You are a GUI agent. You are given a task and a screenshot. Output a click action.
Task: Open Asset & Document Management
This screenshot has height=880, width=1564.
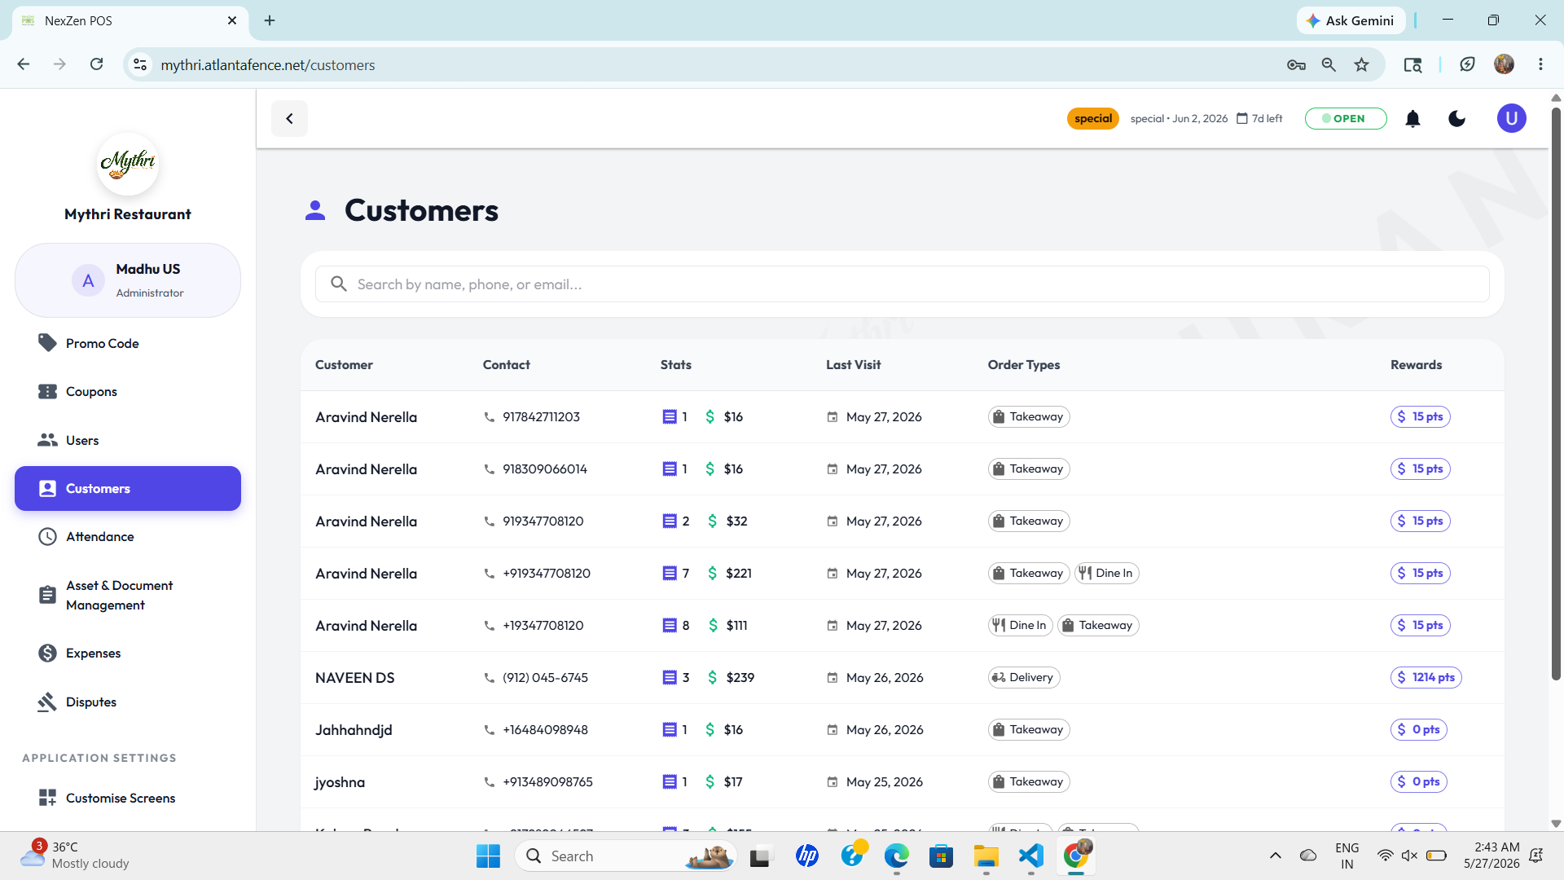pos(128,596)
